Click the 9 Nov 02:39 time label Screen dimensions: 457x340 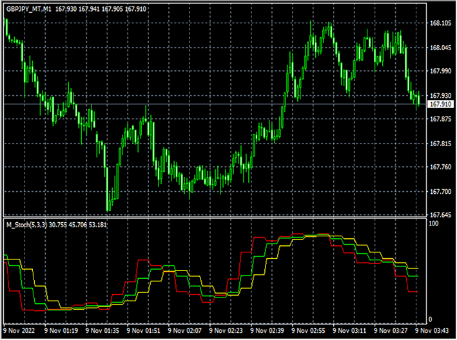coord(267,331)
